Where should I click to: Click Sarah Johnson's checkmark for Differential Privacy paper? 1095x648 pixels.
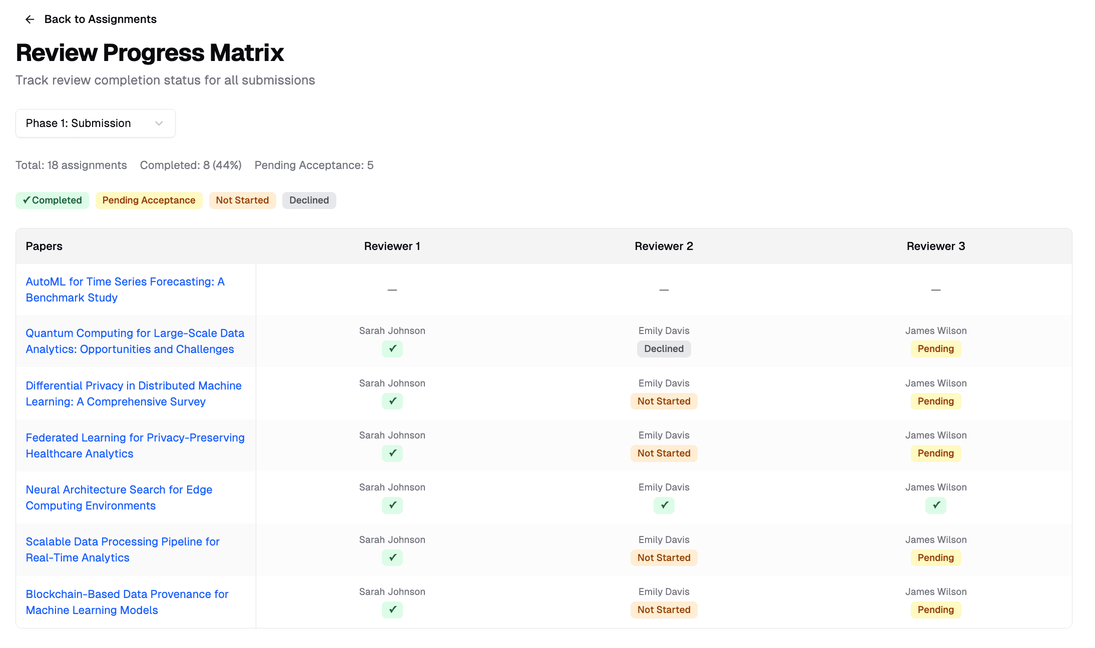(392, 401)
